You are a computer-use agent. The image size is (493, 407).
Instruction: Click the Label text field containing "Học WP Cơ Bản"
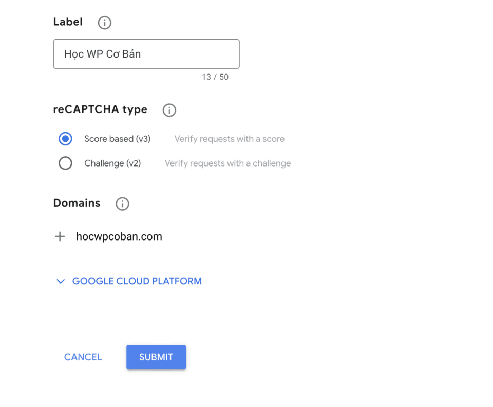(146, 54)
